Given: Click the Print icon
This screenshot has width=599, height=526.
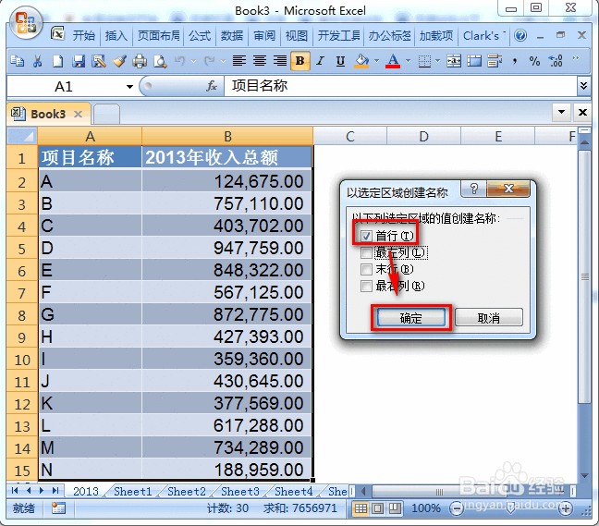Looking at the screenshot, I should click(140, 61).
